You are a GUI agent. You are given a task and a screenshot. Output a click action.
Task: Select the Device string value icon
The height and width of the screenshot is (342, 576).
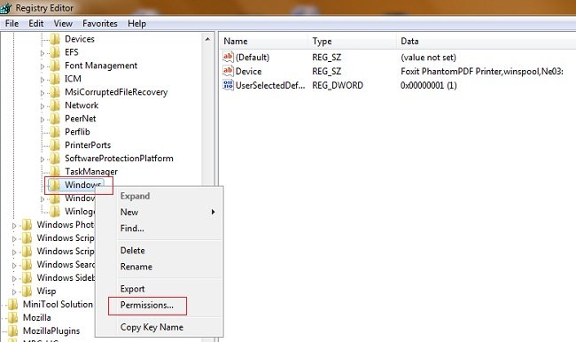point(228,71)
